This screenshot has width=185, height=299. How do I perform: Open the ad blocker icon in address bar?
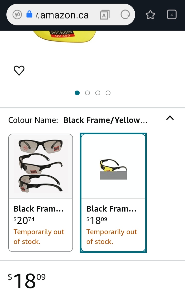pyautogui.click(x=17, y=15)
